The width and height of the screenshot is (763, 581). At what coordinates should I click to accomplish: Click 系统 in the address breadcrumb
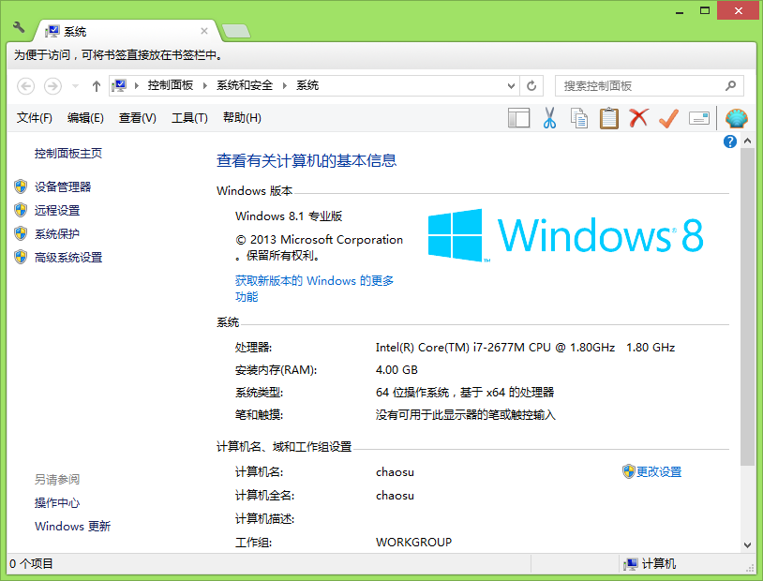click(307, 85)
